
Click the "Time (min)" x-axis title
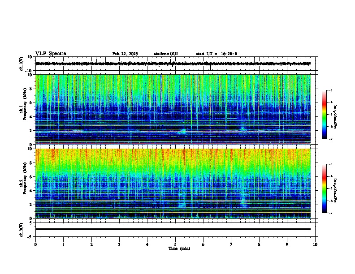[179, 248]
